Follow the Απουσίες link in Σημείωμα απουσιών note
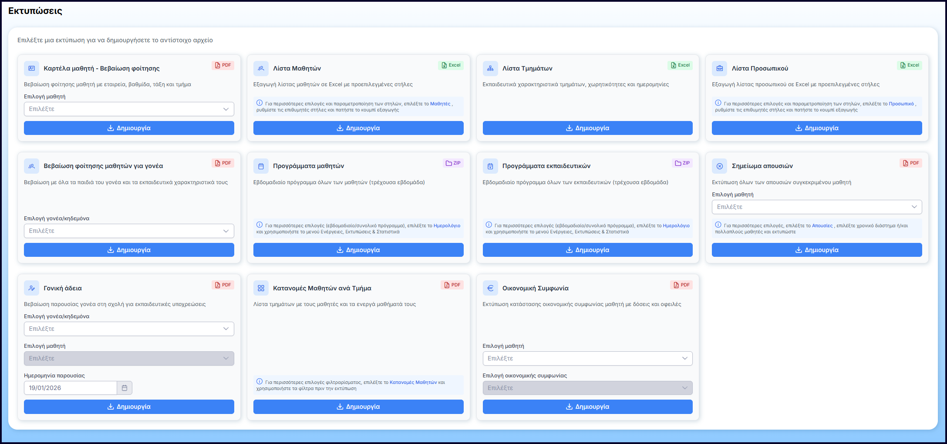The image size is (947, 444). point(822,226)
